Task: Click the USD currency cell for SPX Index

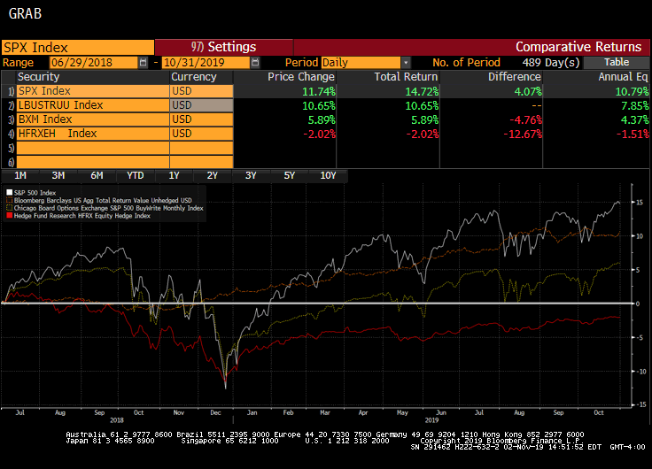Action: (201, 91)
